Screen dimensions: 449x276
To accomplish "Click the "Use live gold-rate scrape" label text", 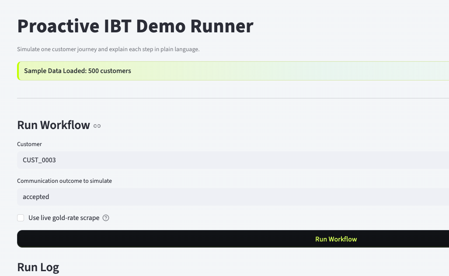I will pyautogui.click(x=64, y=218).
